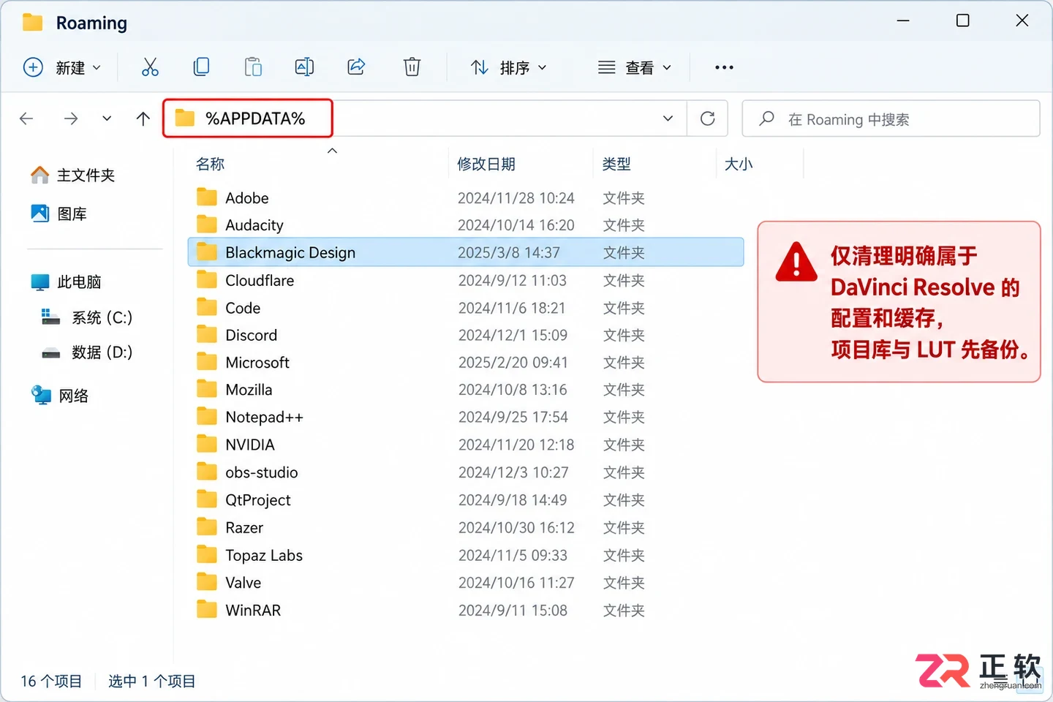Sort by the 大小 column header
This screenshot has height=702, width=1053.
click(x=739, y=164)
